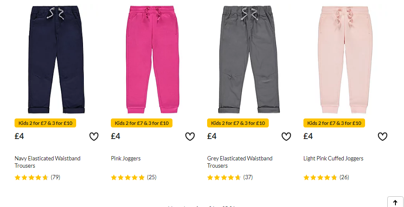Open the 37 reviews star rating
This screenshot has width=404, height=207.
(x=230, y=177)
